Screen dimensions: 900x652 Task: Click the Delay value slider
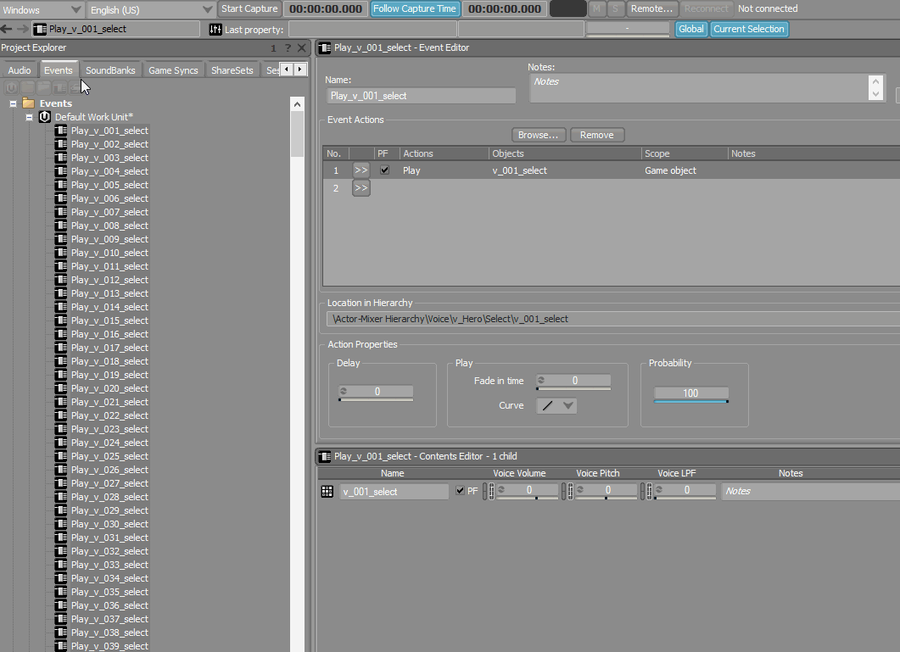[x=376, y=393]
